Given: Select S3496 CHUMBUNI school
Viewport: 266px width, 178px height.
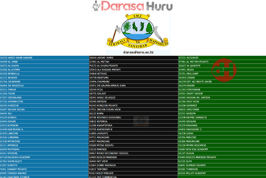Looking at the screenshot, I should [99, 81].
